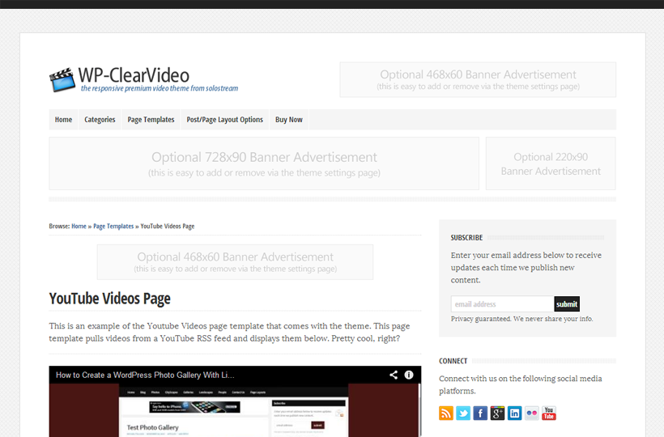The height and width of the screenshot is (437, 664).
Task: Open the Twitter social icon
Action: [463, 413]
